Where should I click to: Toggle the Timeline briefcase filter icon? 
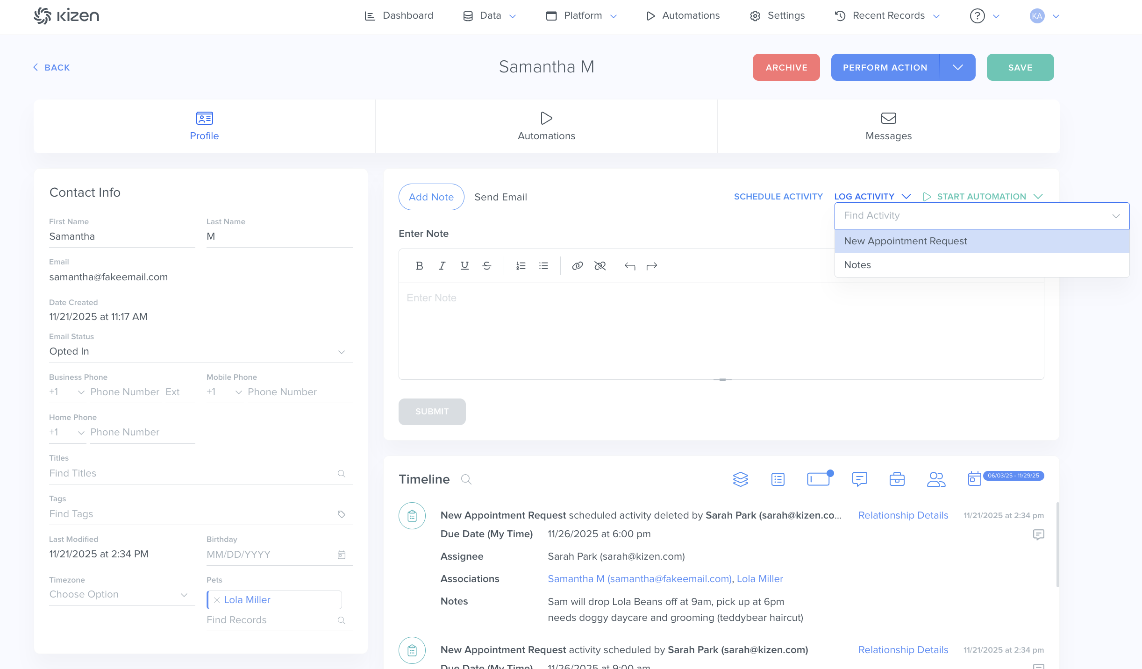[897, 479]
